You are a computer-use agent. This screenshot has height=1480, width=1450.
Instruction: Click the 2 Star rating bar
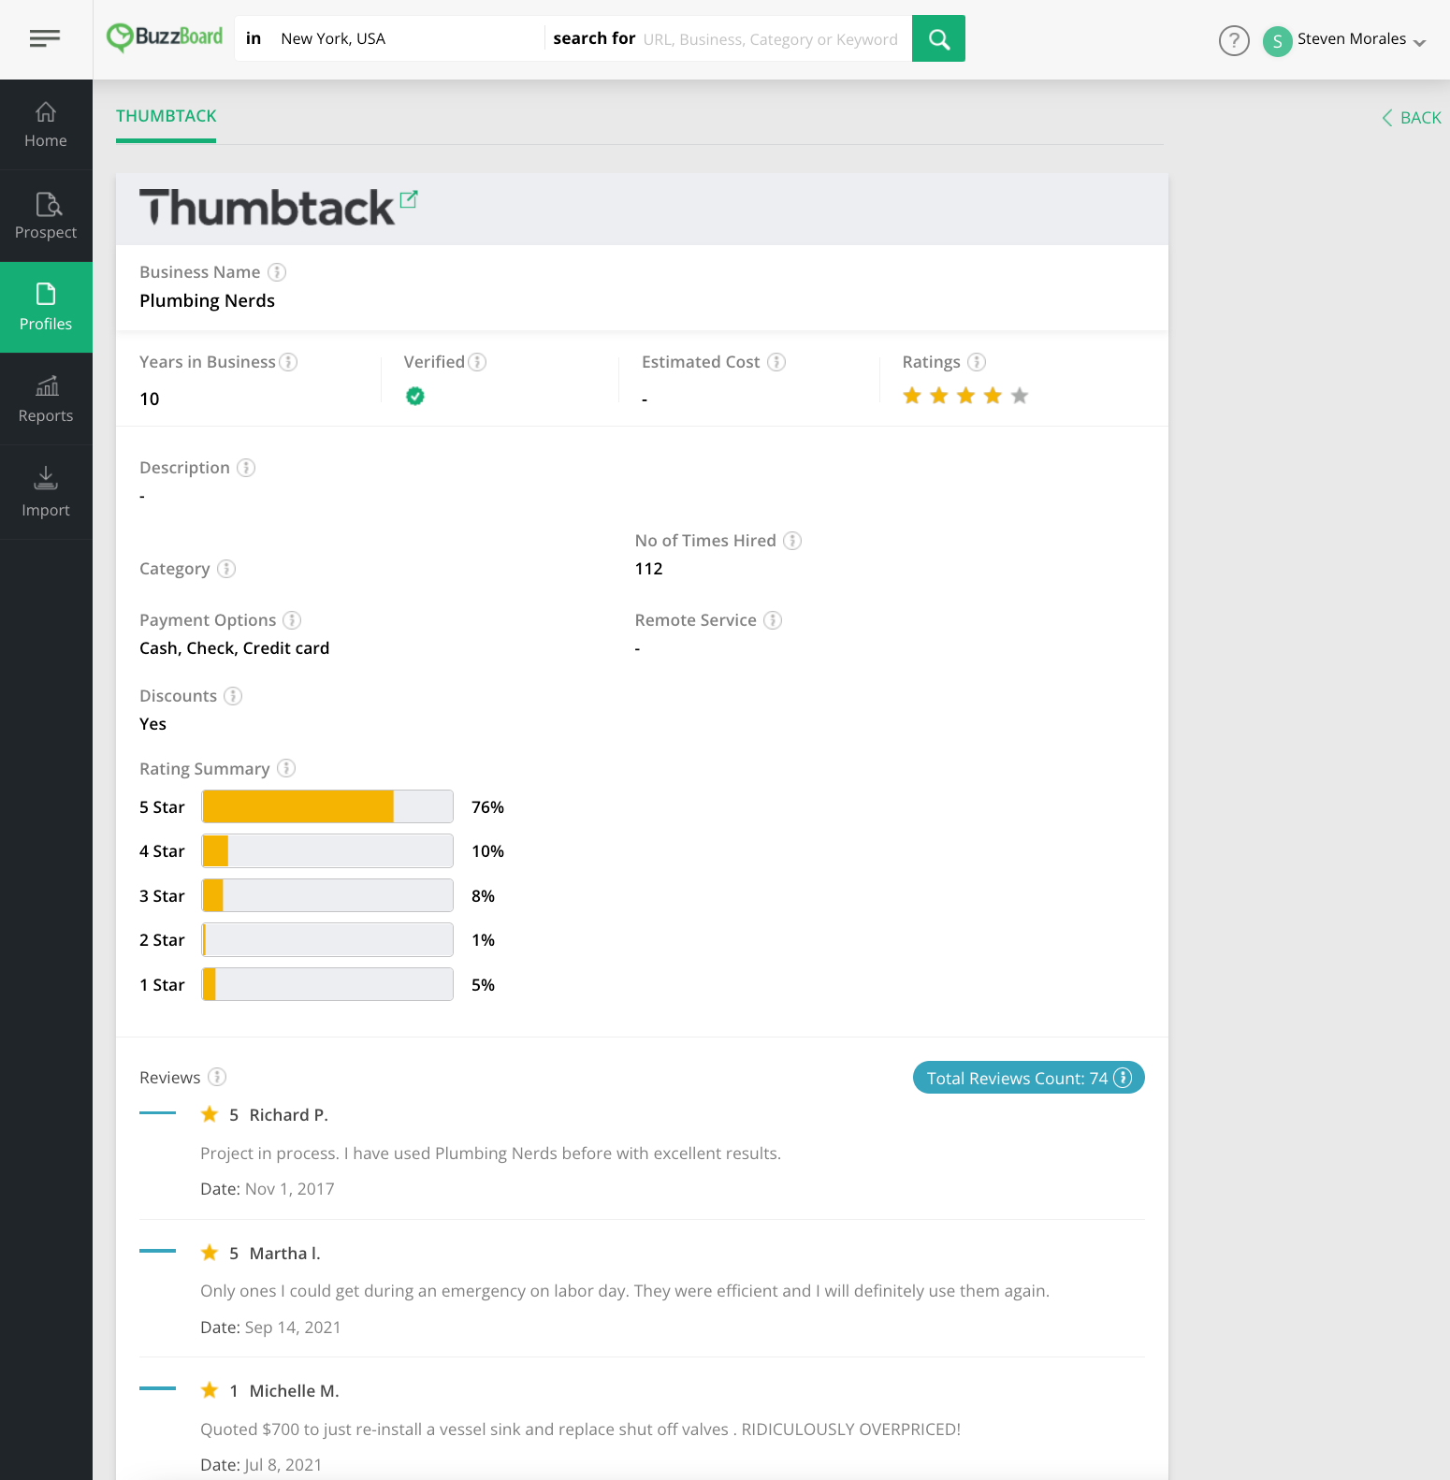[327, 940]
